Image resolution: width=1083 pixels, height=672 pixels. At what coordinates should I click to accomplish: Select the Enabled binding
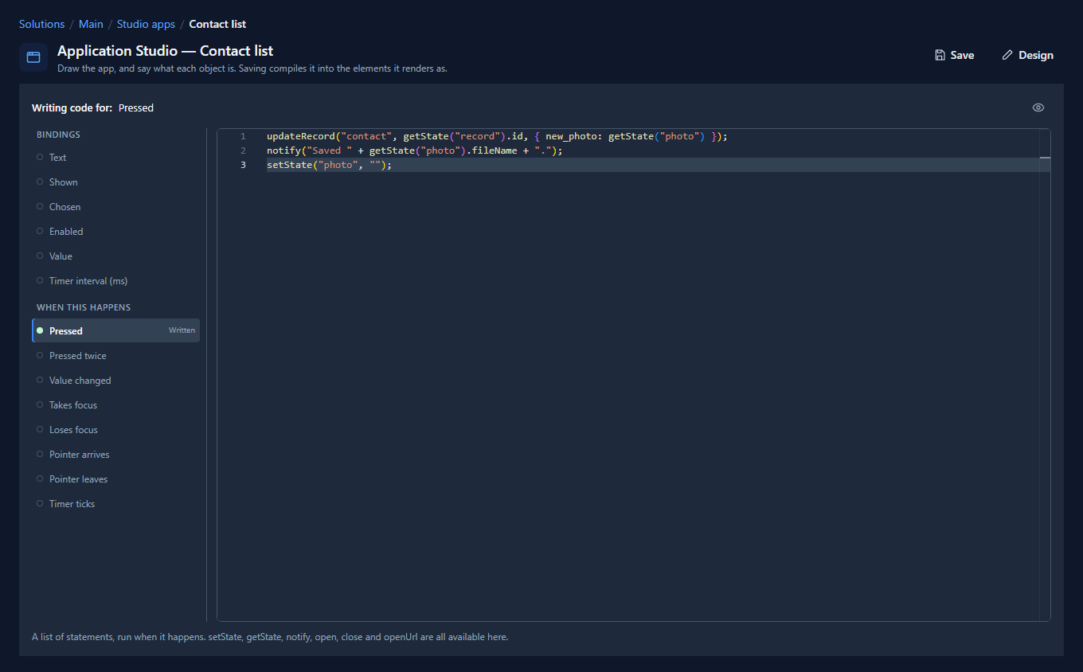point(115,232)
